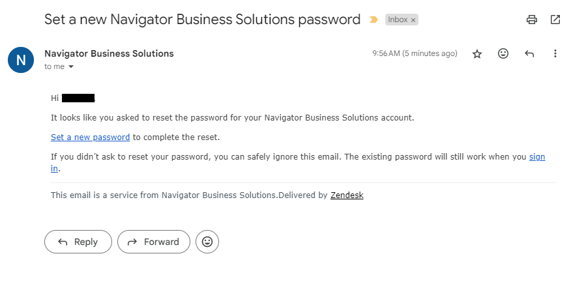This screenshot has height=301, width=571.
Task: Click the Reply button below the message
Action: pos(78,242)
